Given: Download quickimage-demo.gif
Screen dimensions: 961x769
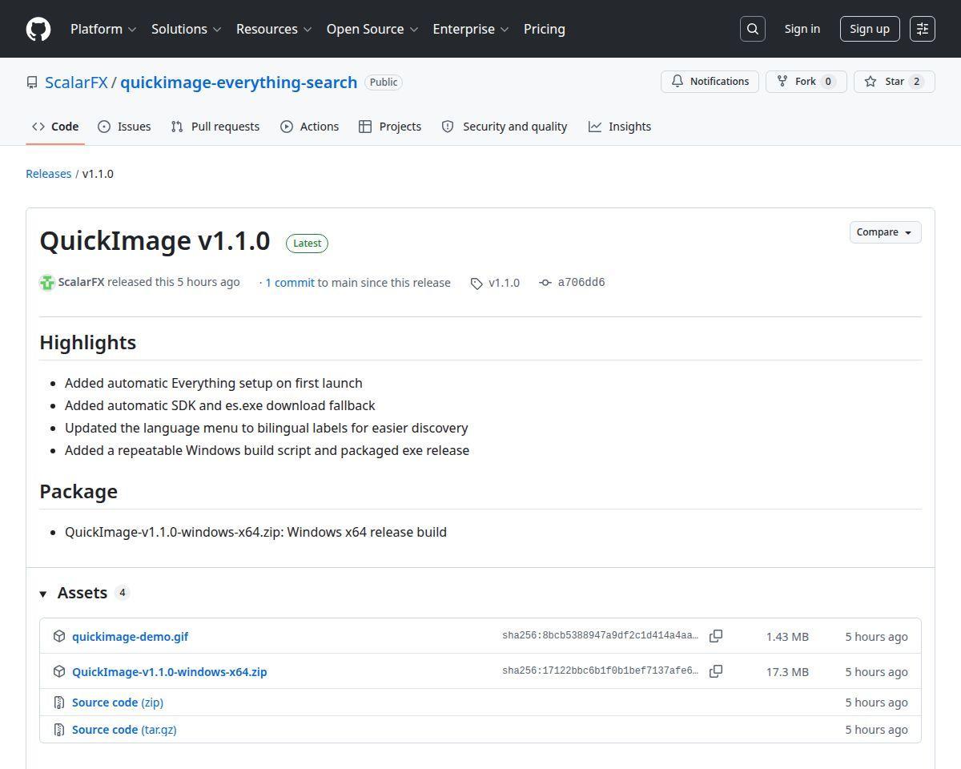Looking at the screenshot, I should 130,637.
